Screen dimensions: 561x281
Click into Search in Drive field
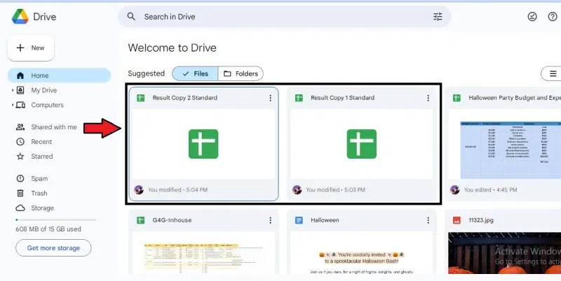[285, 16]
